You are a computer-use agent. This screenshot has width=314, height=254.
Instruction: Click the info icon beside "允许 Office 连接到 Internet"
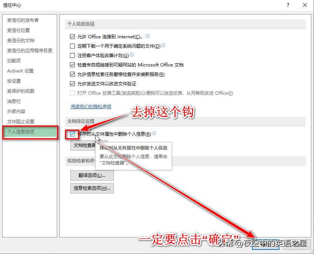coord(147,36)
